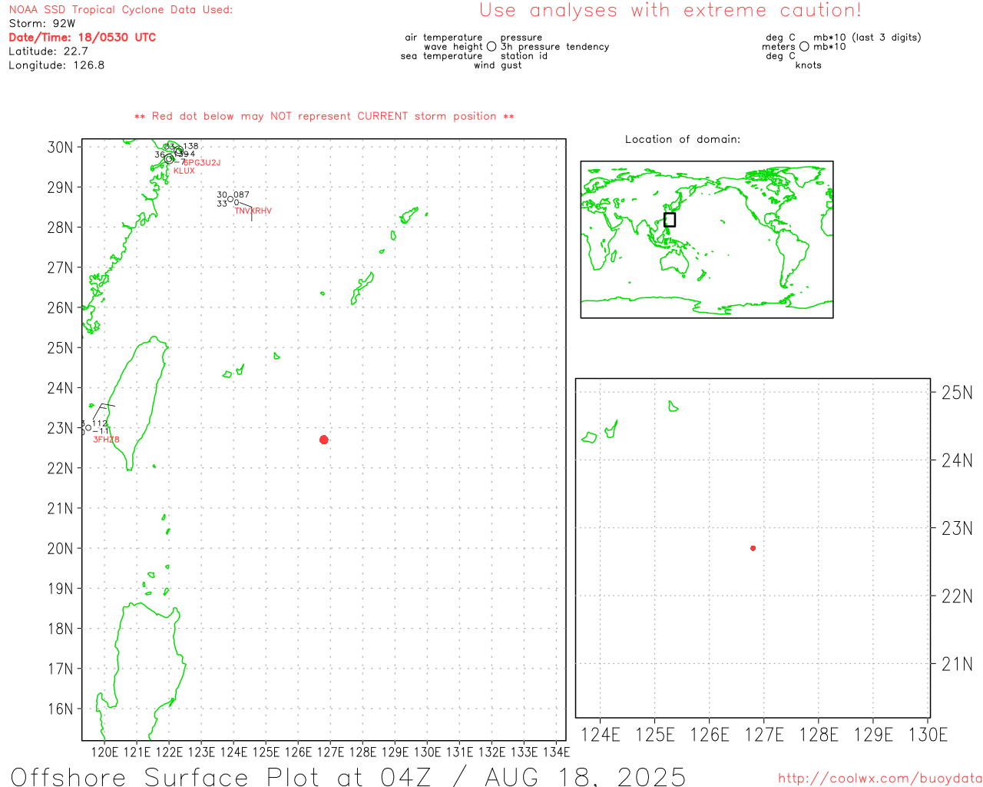Click '124E' label on inset map axis
The height and width of the screenshot is (787, 983).
[x=601, y=735]
